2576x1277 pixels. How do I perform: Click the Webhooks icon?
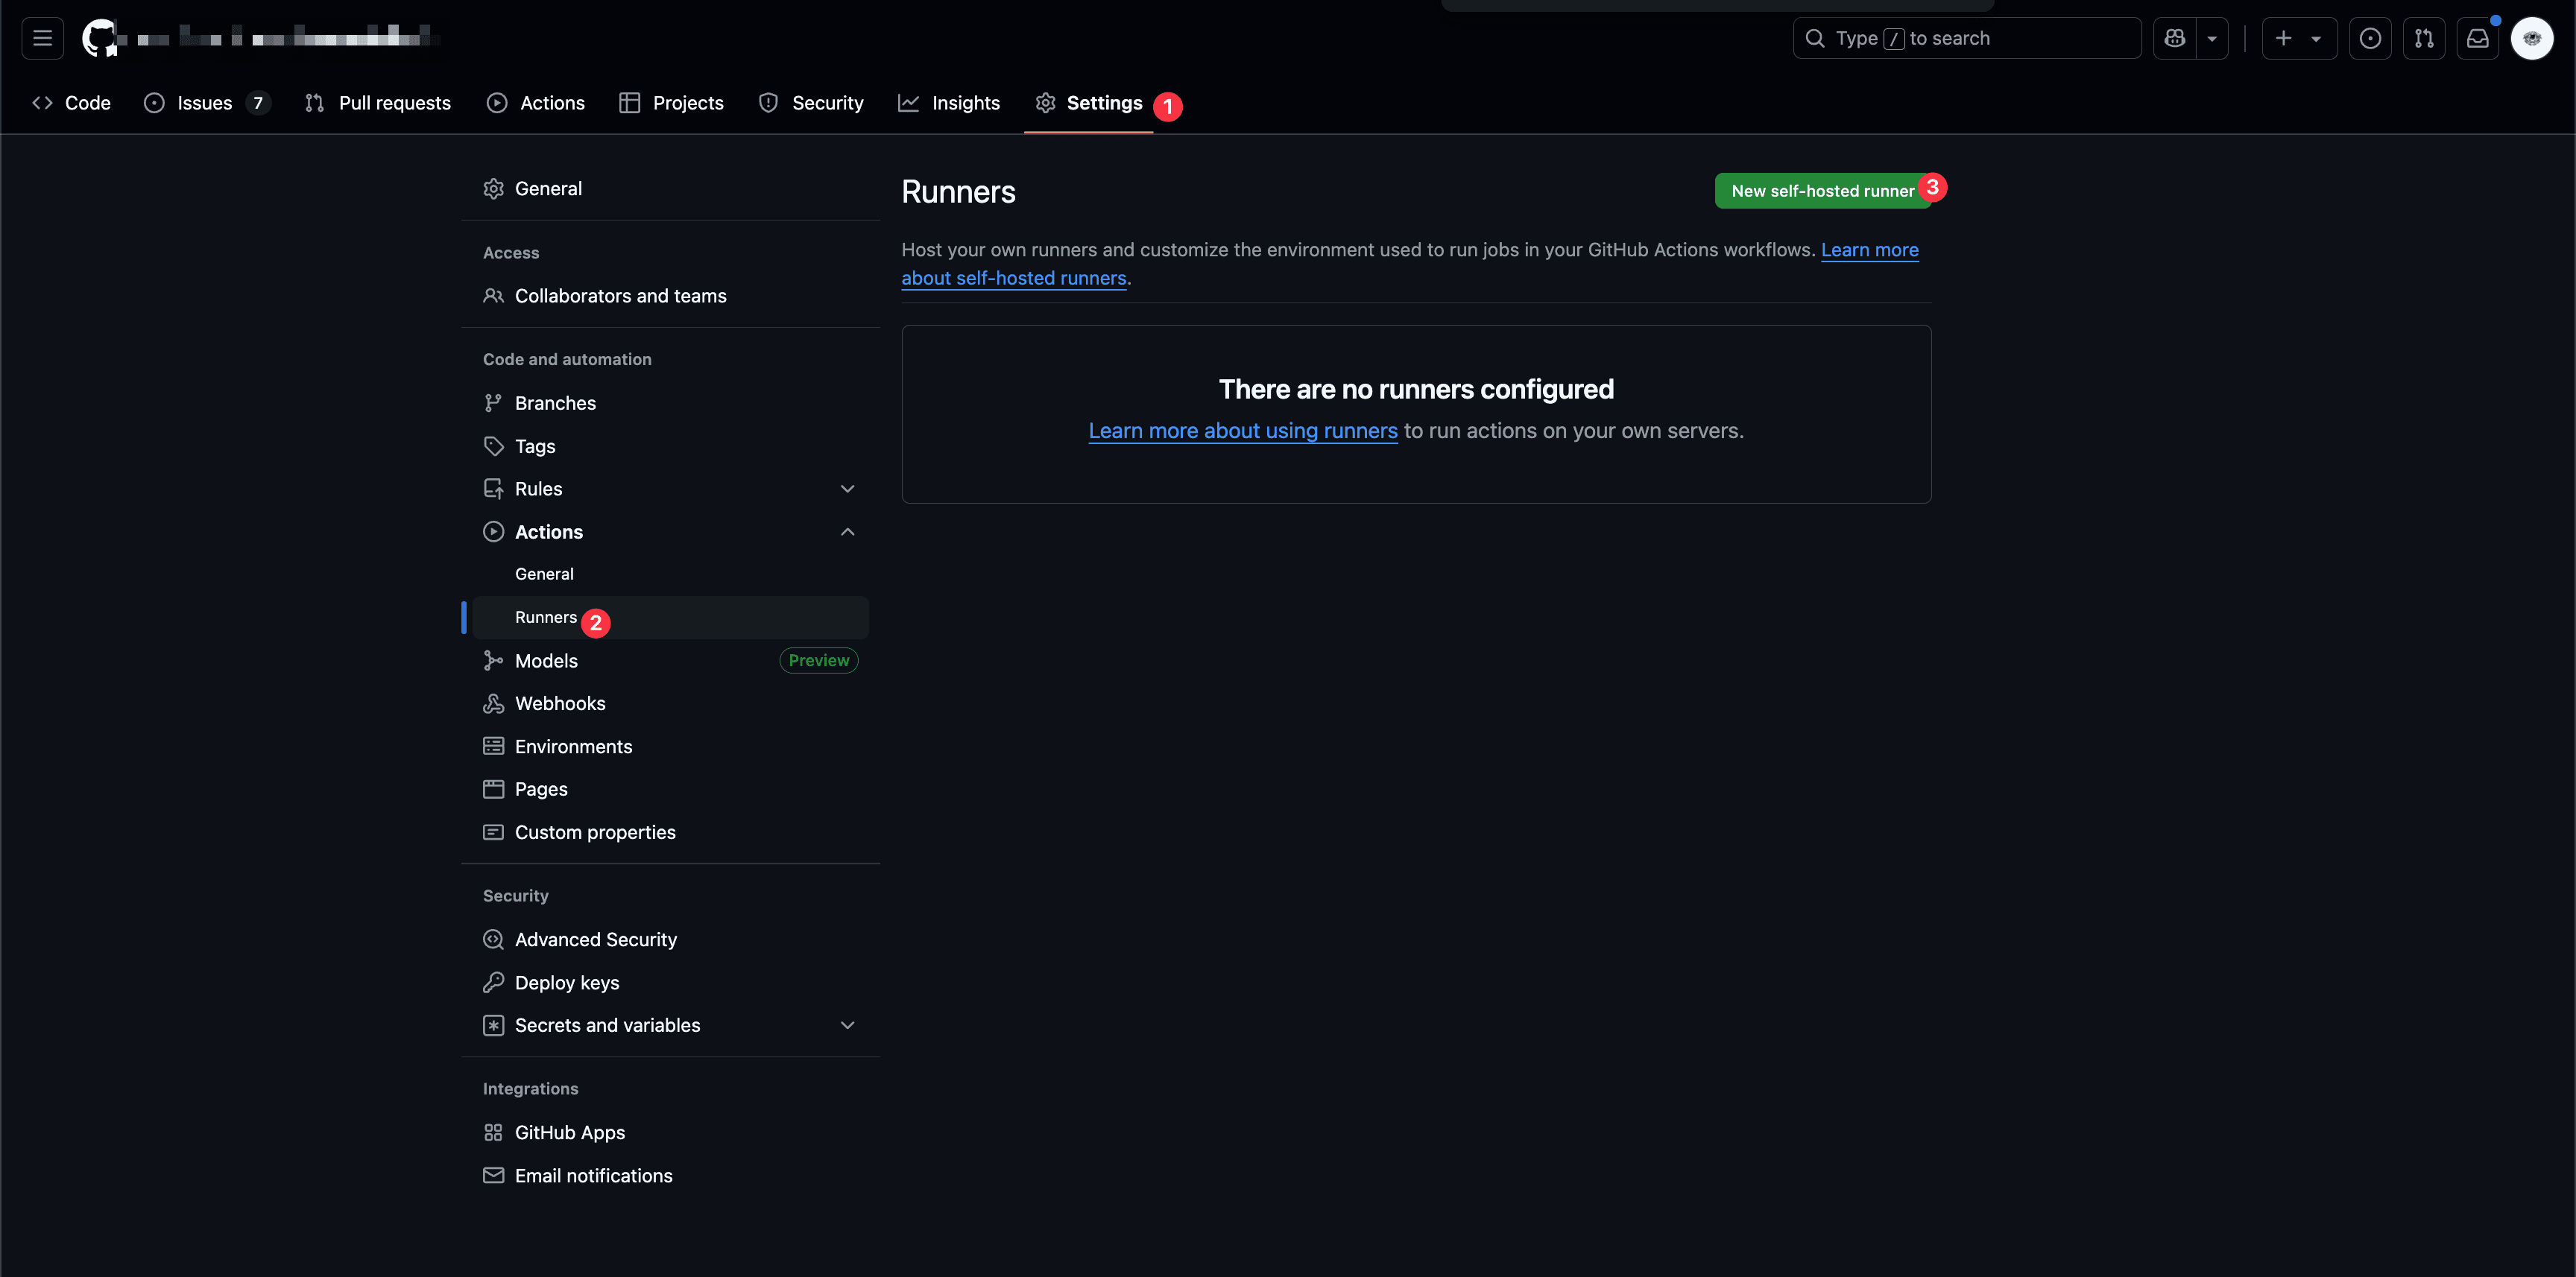coord(493,703)
